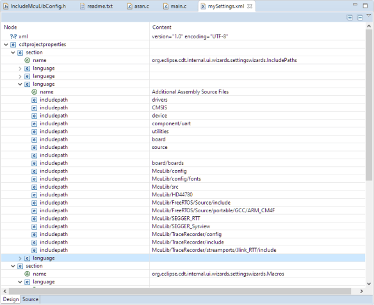This screenshot has height=305, width=374.
Task: Select the org.eclipse...settingswizards.Macros value
Action: point(218,274)
